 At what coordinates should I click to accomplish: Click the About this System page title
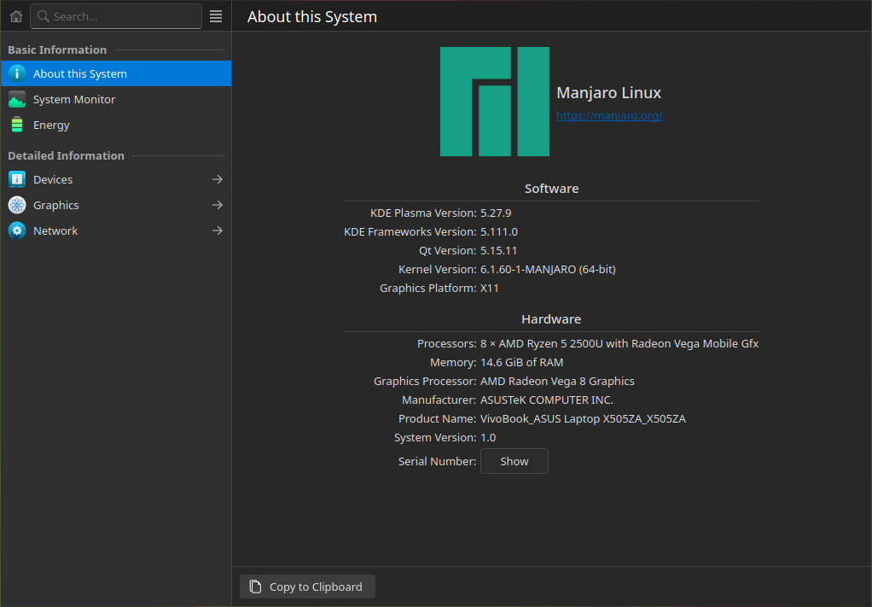click(x=312, y=17)
